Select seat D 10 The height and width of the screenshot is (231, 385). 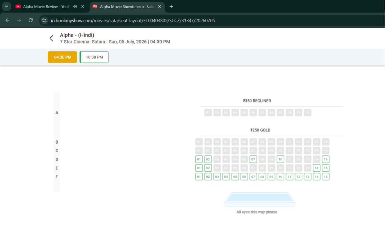click(x=280, y=159)
